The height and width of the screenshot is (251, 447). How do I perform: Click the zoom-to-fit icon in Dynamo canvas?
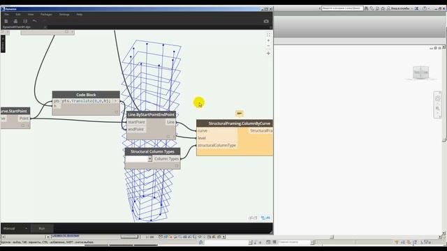(268, 35)
